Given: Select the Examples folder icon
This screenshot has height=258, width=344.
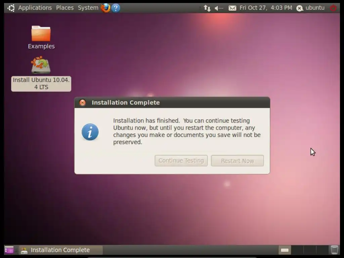Looking at the screenshot, I should tap(41, 34).
